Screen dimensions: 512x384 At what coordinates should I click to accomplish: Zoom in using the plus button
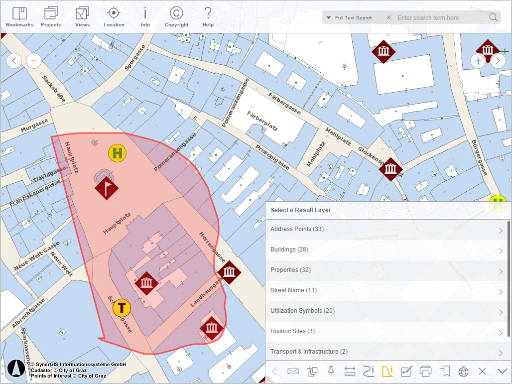click(x=478, y=61)
